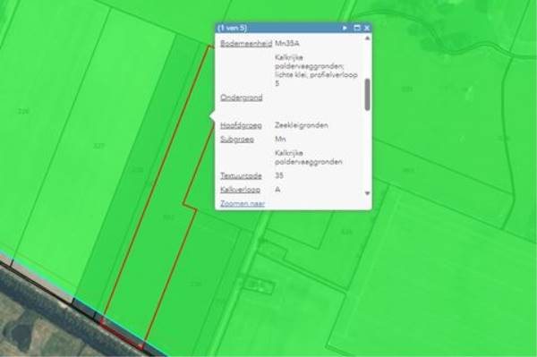Click the Kalkverloop field label

pyautogui.click(x=240, y=190)
